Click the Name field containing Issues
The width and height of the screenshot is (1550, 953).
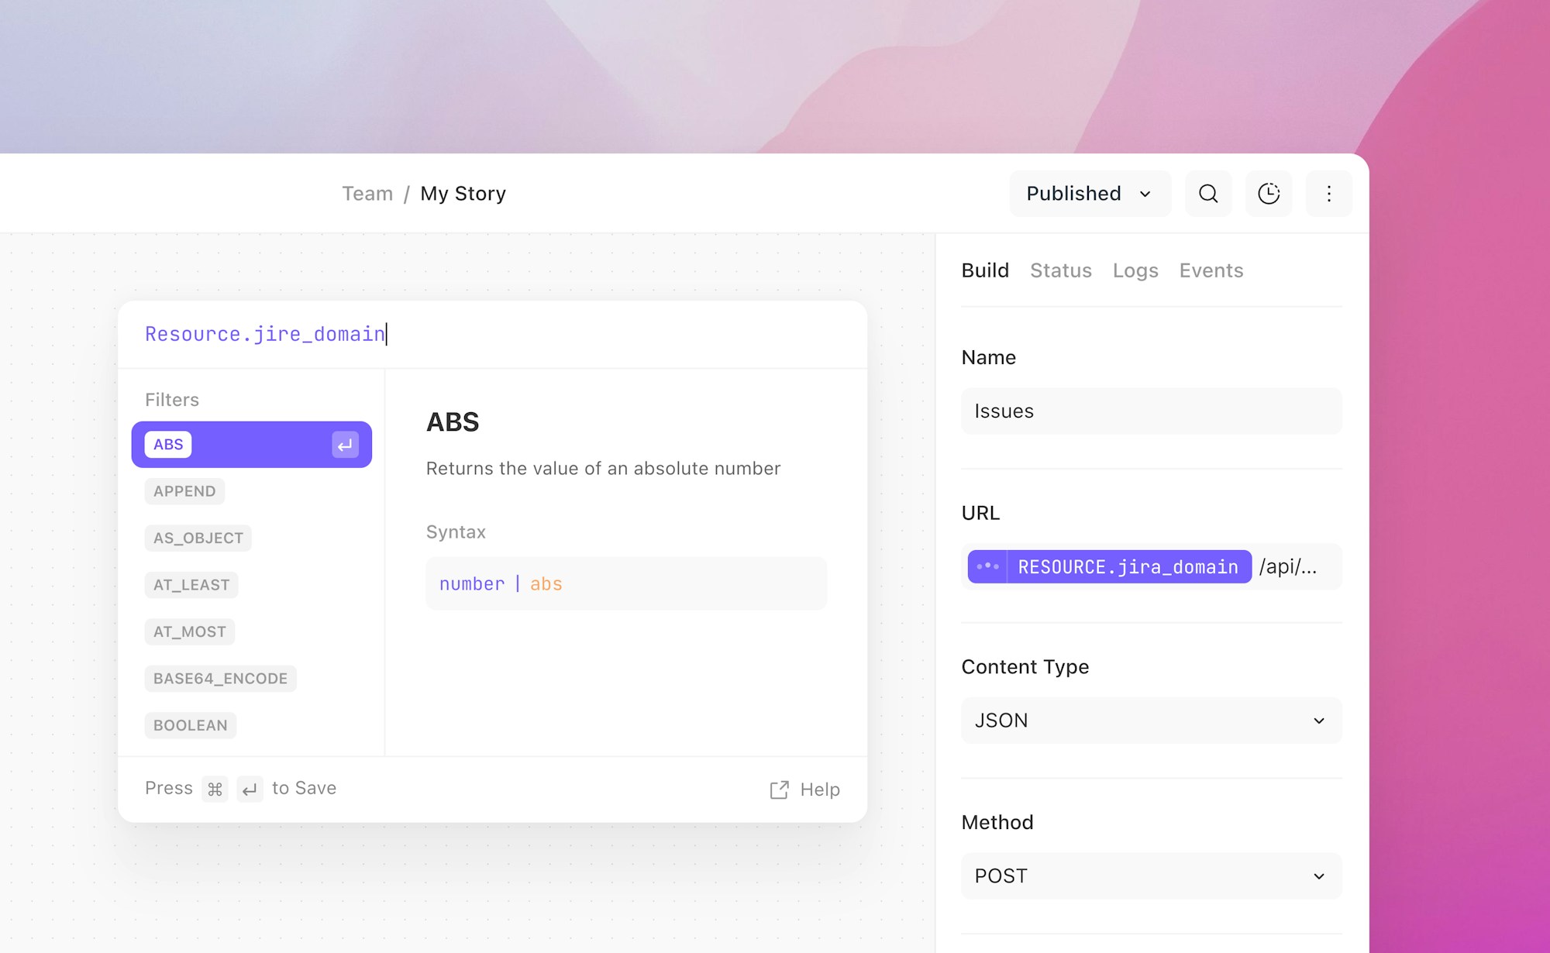(1152, 411)
